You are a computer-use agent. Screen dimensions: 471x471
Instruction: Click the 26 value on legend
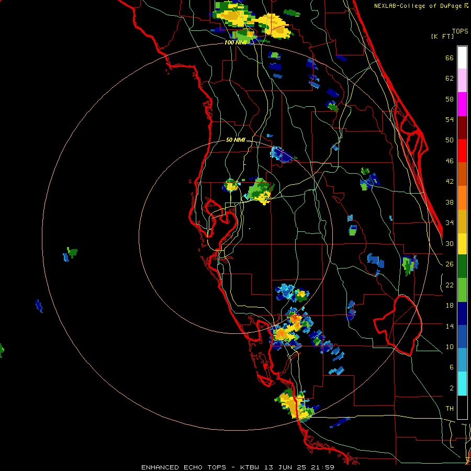click(x=450, y=264)
